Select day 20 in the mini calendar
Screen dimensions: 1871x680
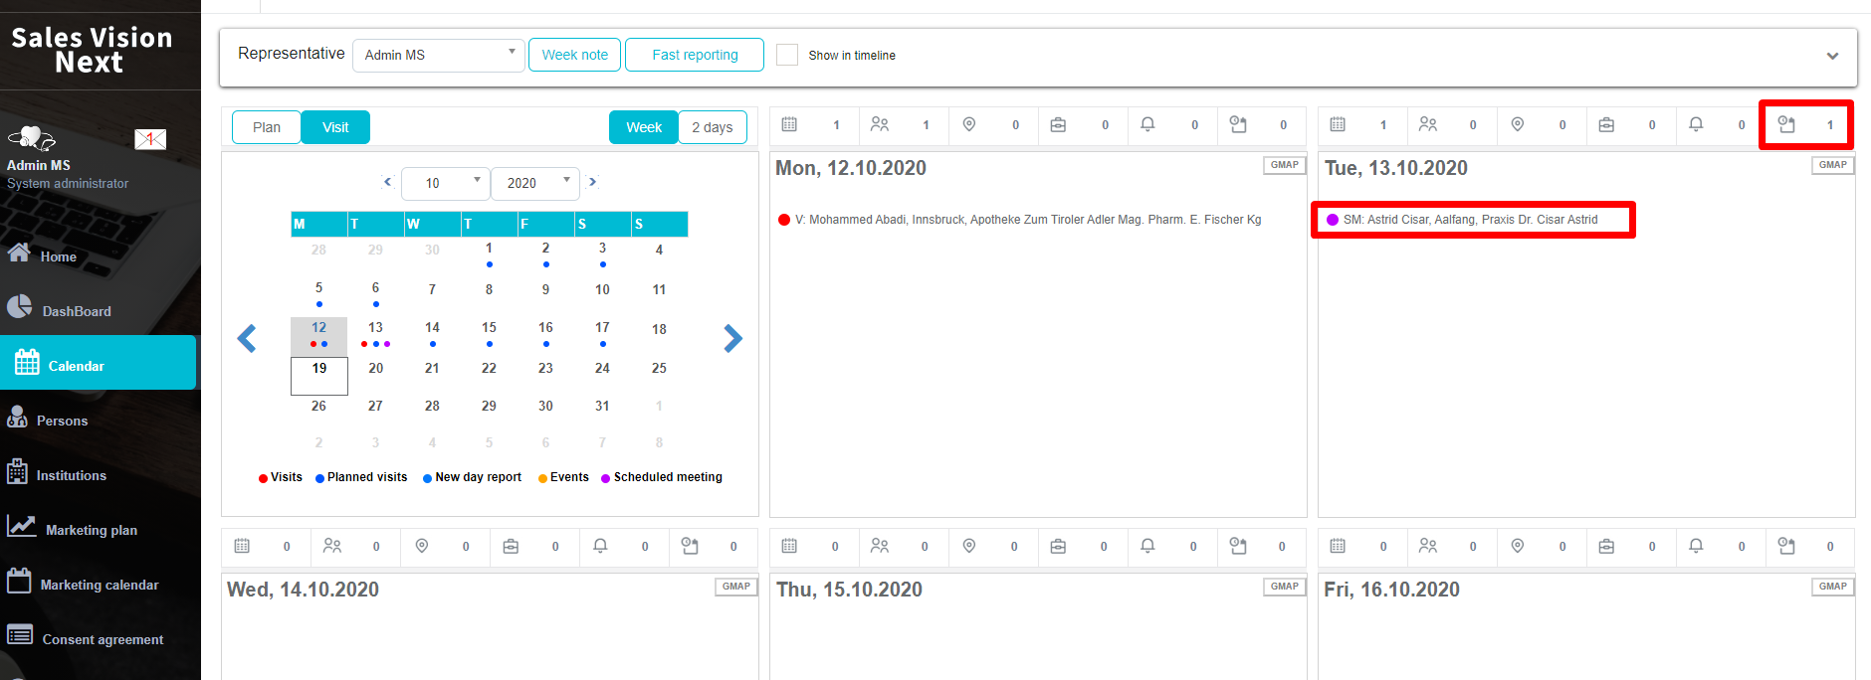[375, 368]
